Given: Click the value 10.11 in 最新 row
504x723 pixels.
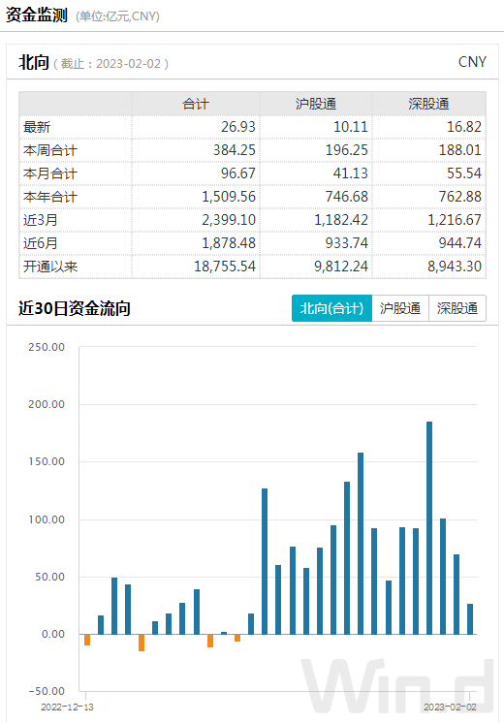Looking at the screenshot, I should point(351,127).
